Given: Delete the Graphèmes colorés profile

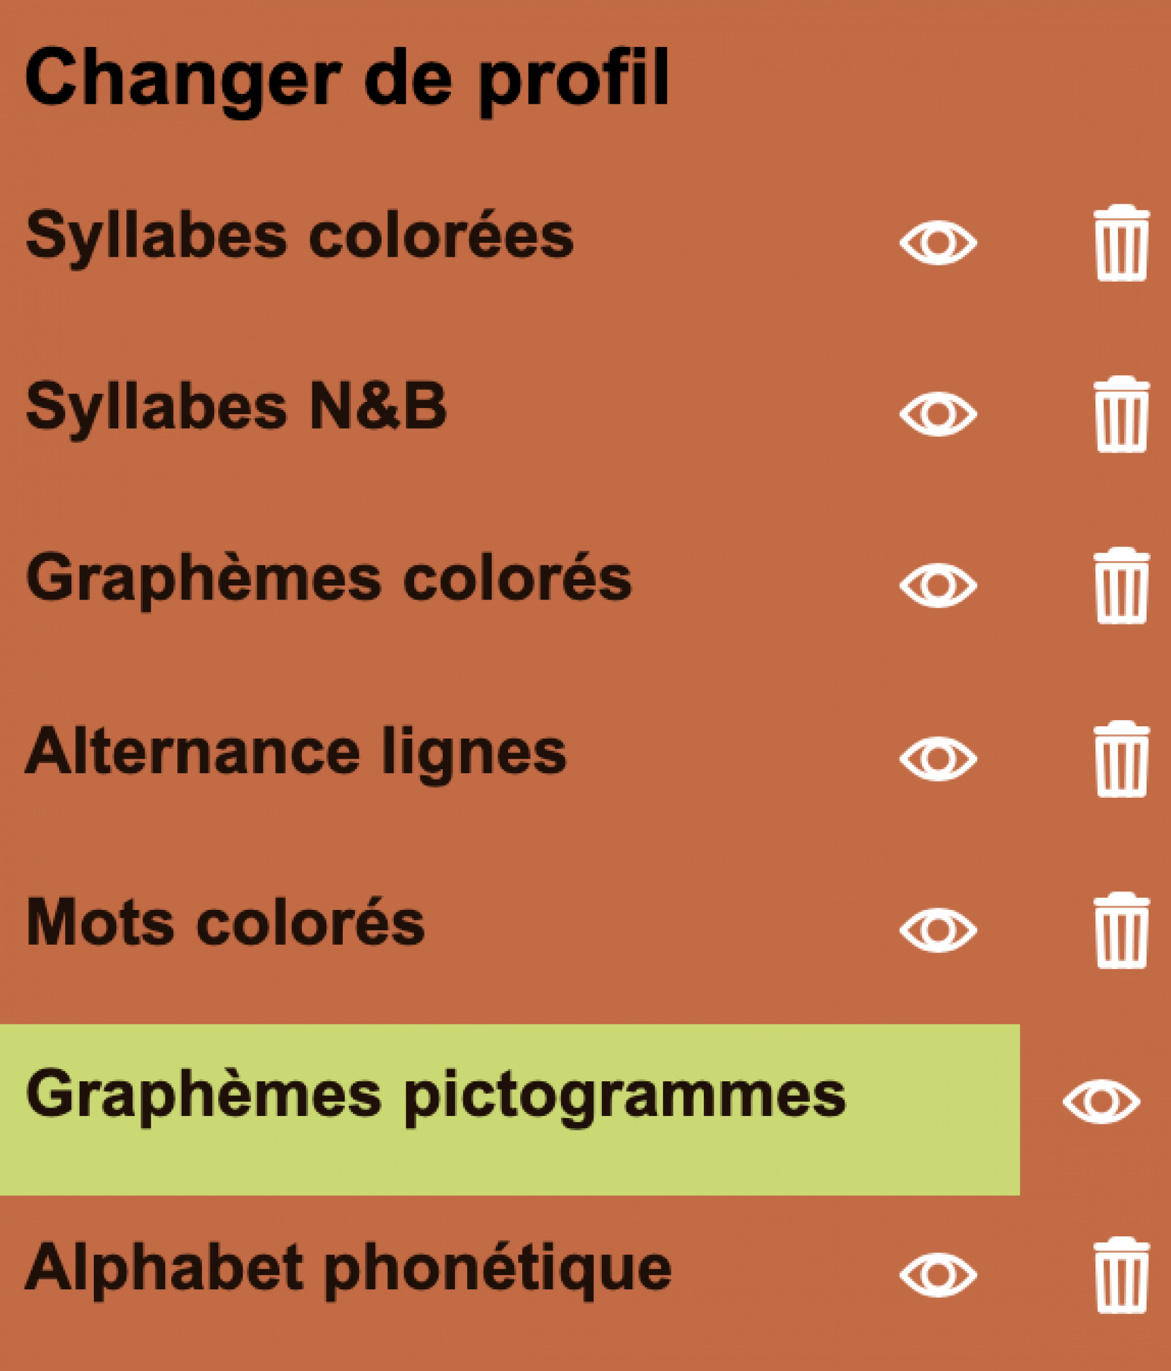Looking at the screenshot, I should [x=1121, y=585].
